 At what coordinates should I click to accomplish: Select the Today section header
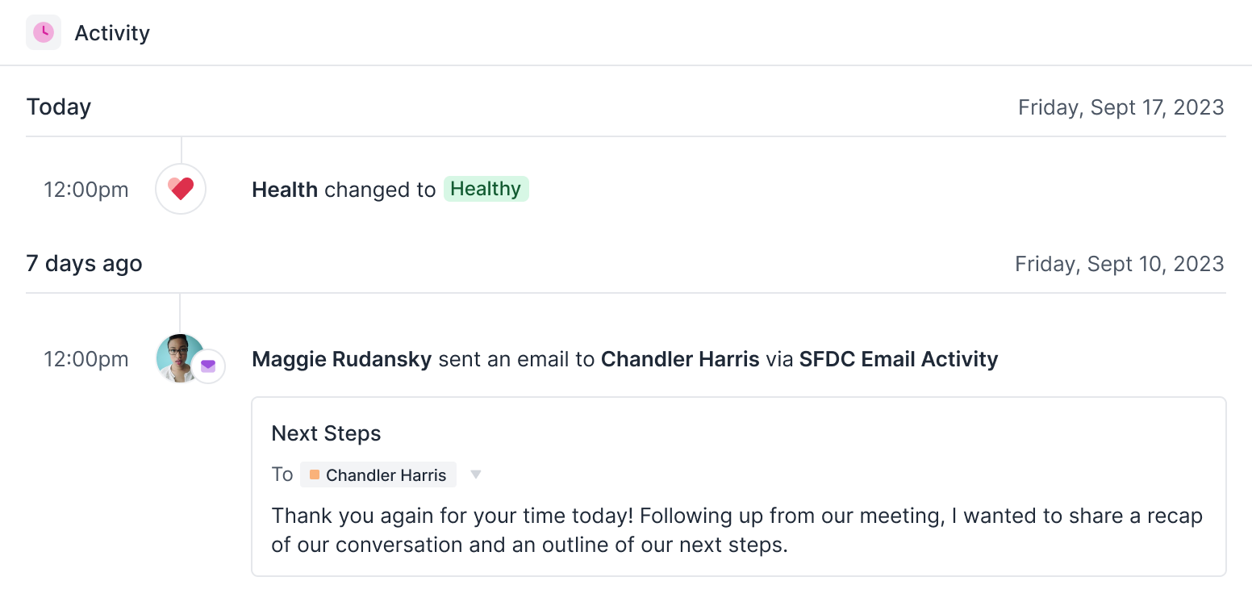[59, 107]
